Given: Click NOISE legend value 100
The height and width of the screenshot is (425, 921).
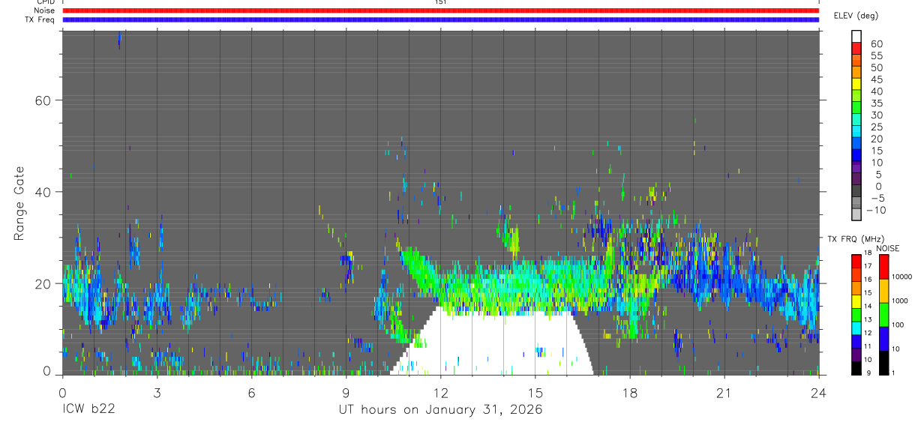Looking at the screenshot, I should [x=898, y=325].
